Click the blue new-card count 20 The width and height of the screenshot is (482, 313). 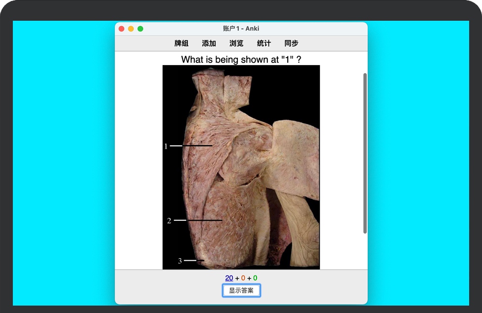229,278
